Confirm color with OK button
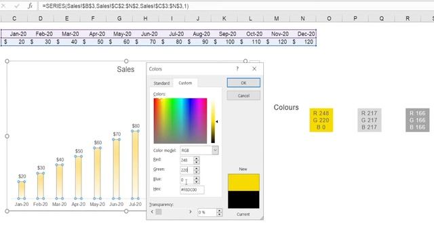 [243, 83]
